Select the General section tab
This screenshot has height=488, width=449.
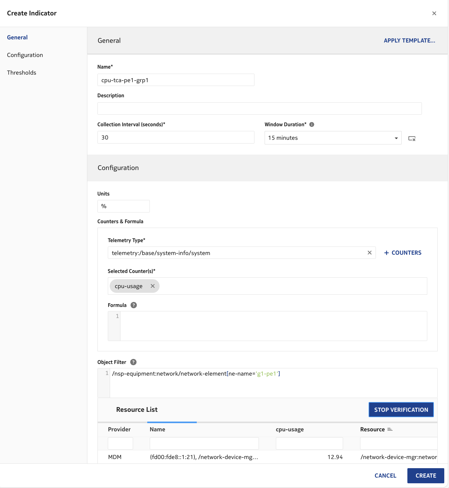(17, 37)
